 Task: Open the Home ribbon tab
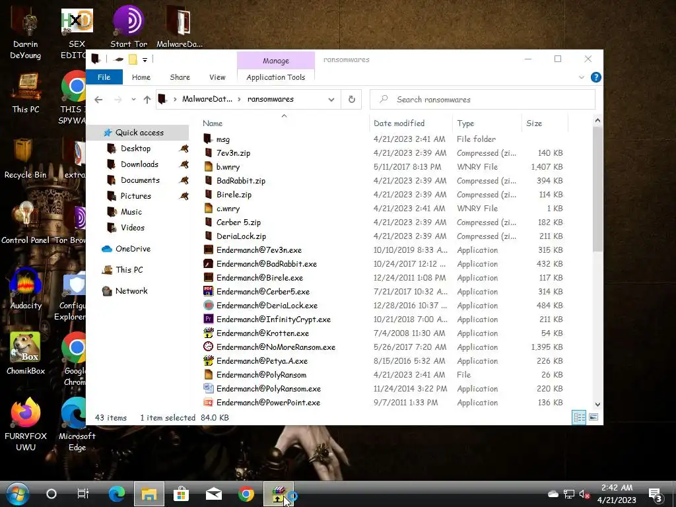(x=141, y=77)
